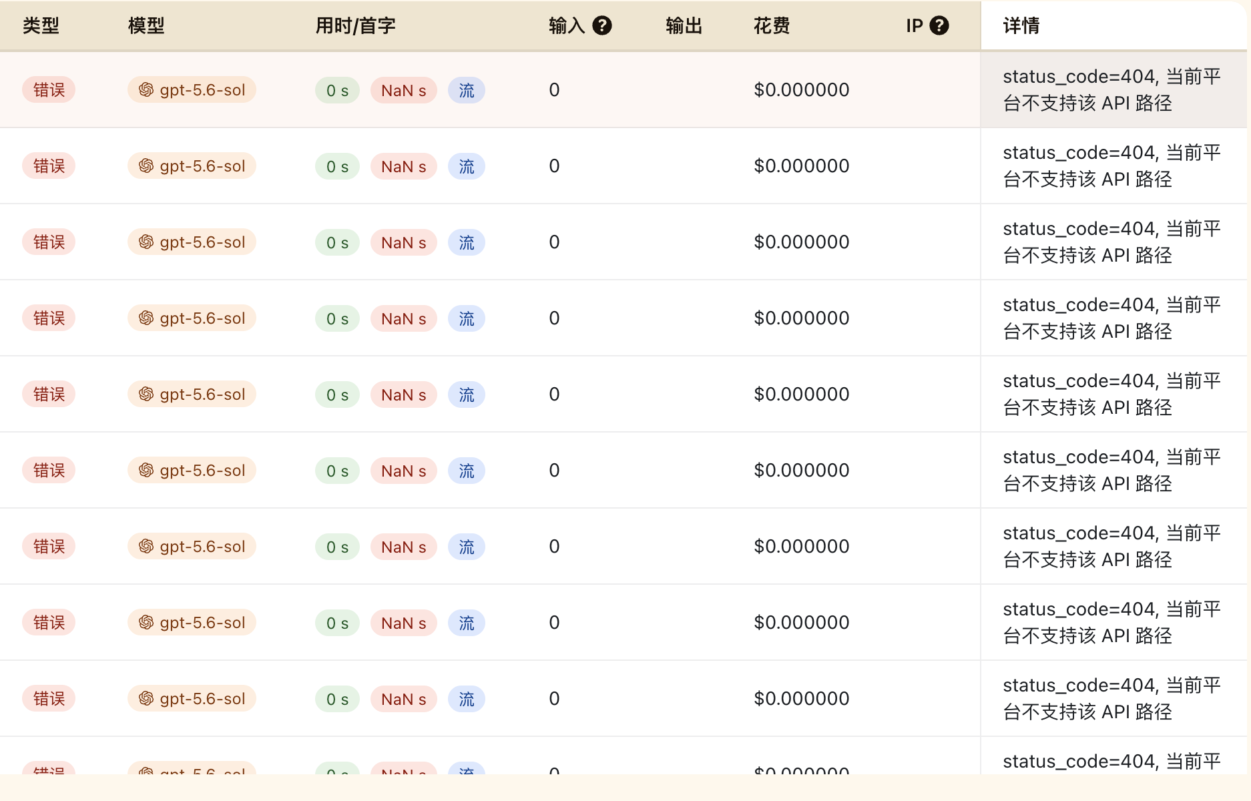Image resolution: width=1251 pixels, height=801 pixels.
Task: Click the 详情 column header
Action: 1021,25
